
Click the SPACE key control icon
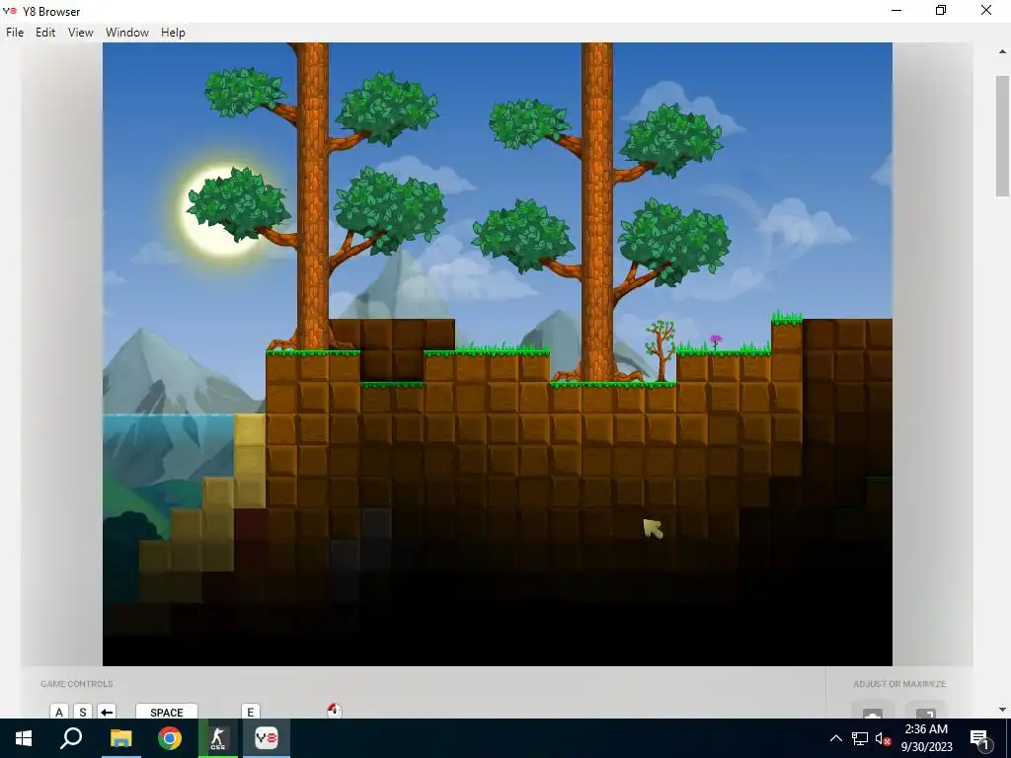166,712
